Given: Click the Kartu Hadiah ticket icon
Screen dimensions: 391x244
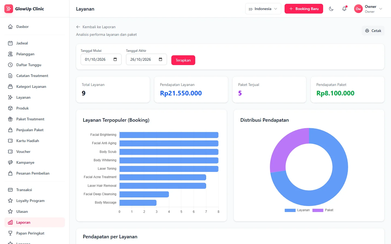Looking at the screenshot, I should click(x=10, y=141).
